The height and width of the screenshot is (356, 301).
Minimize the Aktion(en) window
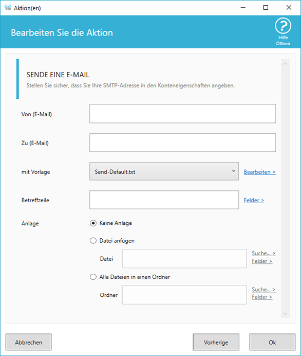[x=243, y=8]
